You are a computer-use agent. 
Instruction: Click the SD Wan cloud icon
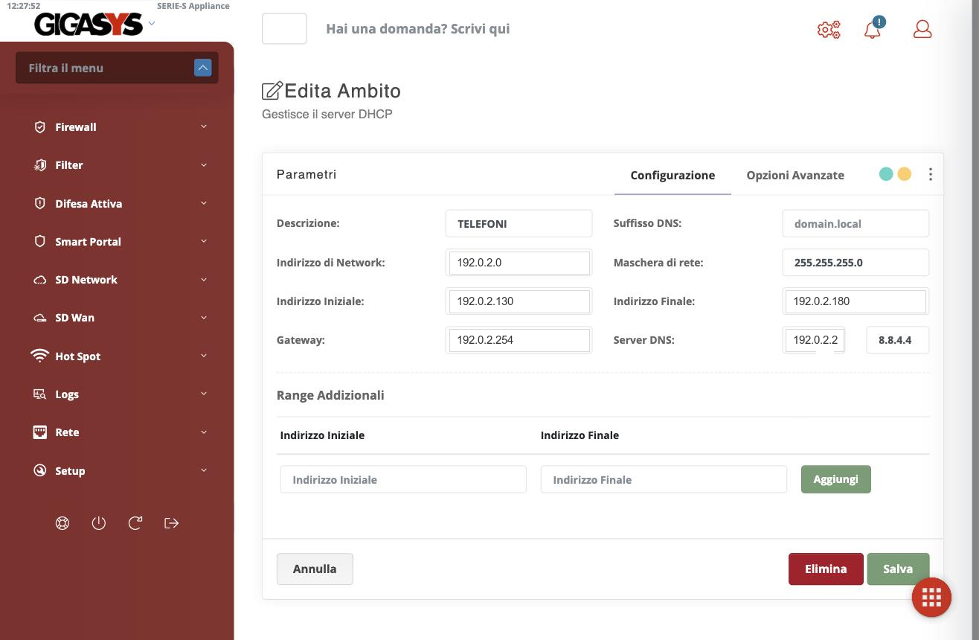40,318
